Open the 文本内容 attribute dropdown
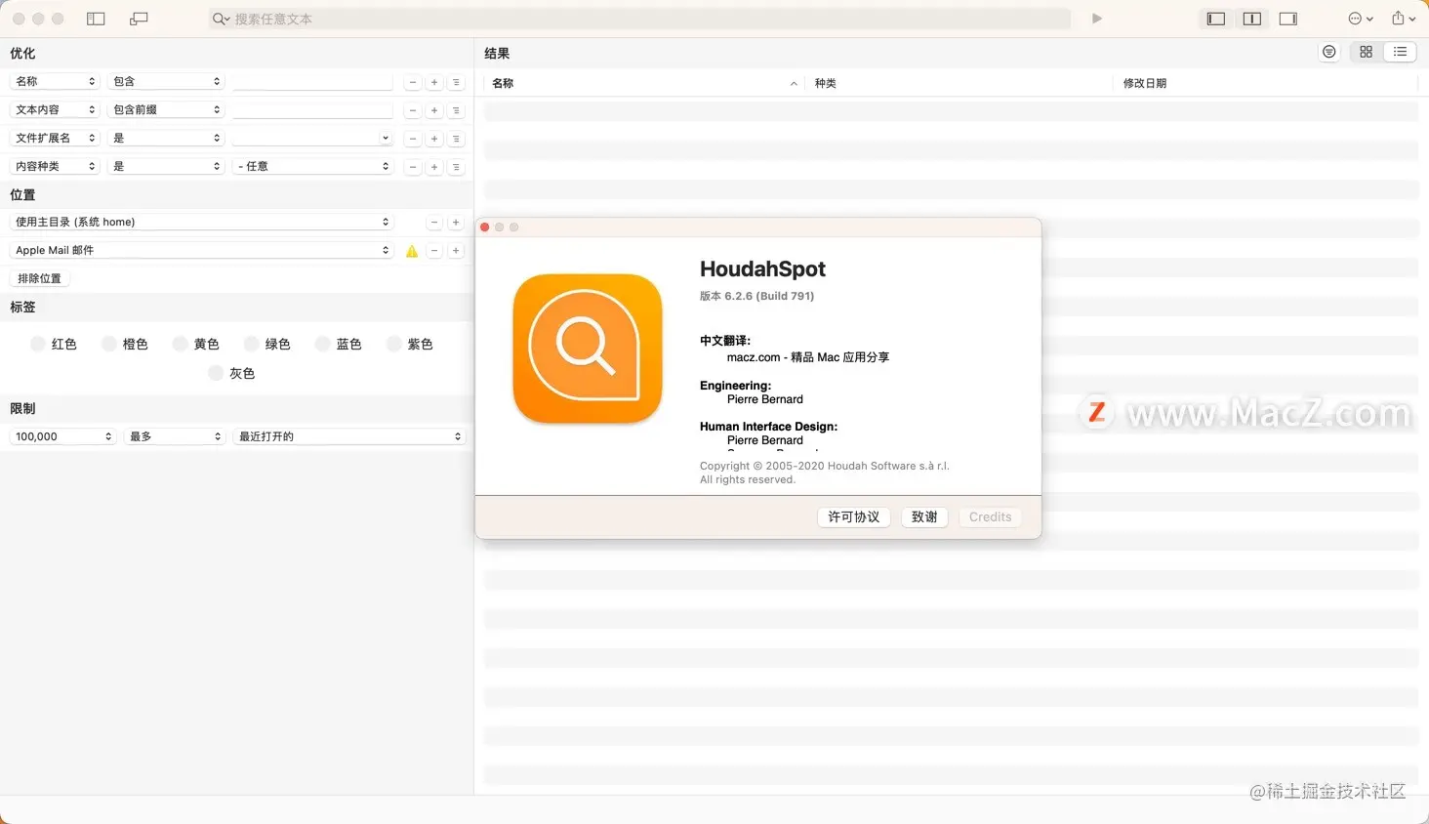This screenshot has height=824, width=1429. [55, 109]
